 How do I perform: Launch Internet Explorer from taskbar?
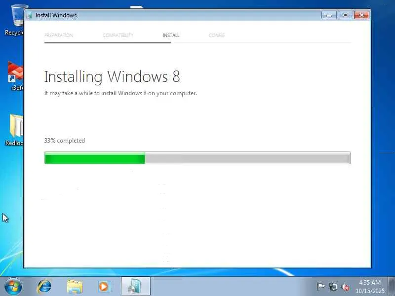pos(44,287)
